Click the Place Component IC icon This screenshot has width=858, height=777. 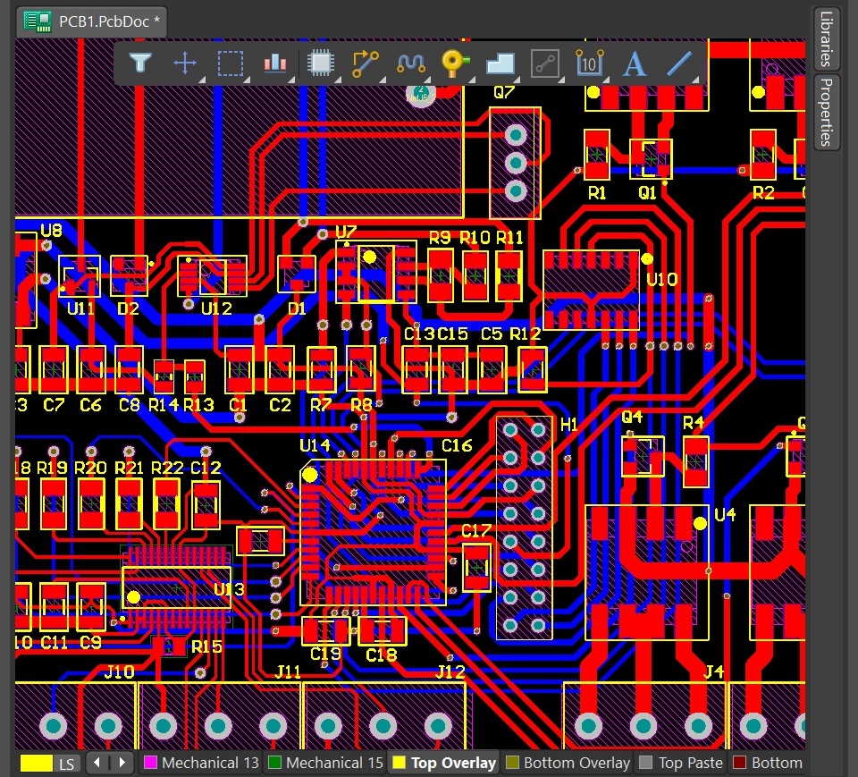pos(319,63)
